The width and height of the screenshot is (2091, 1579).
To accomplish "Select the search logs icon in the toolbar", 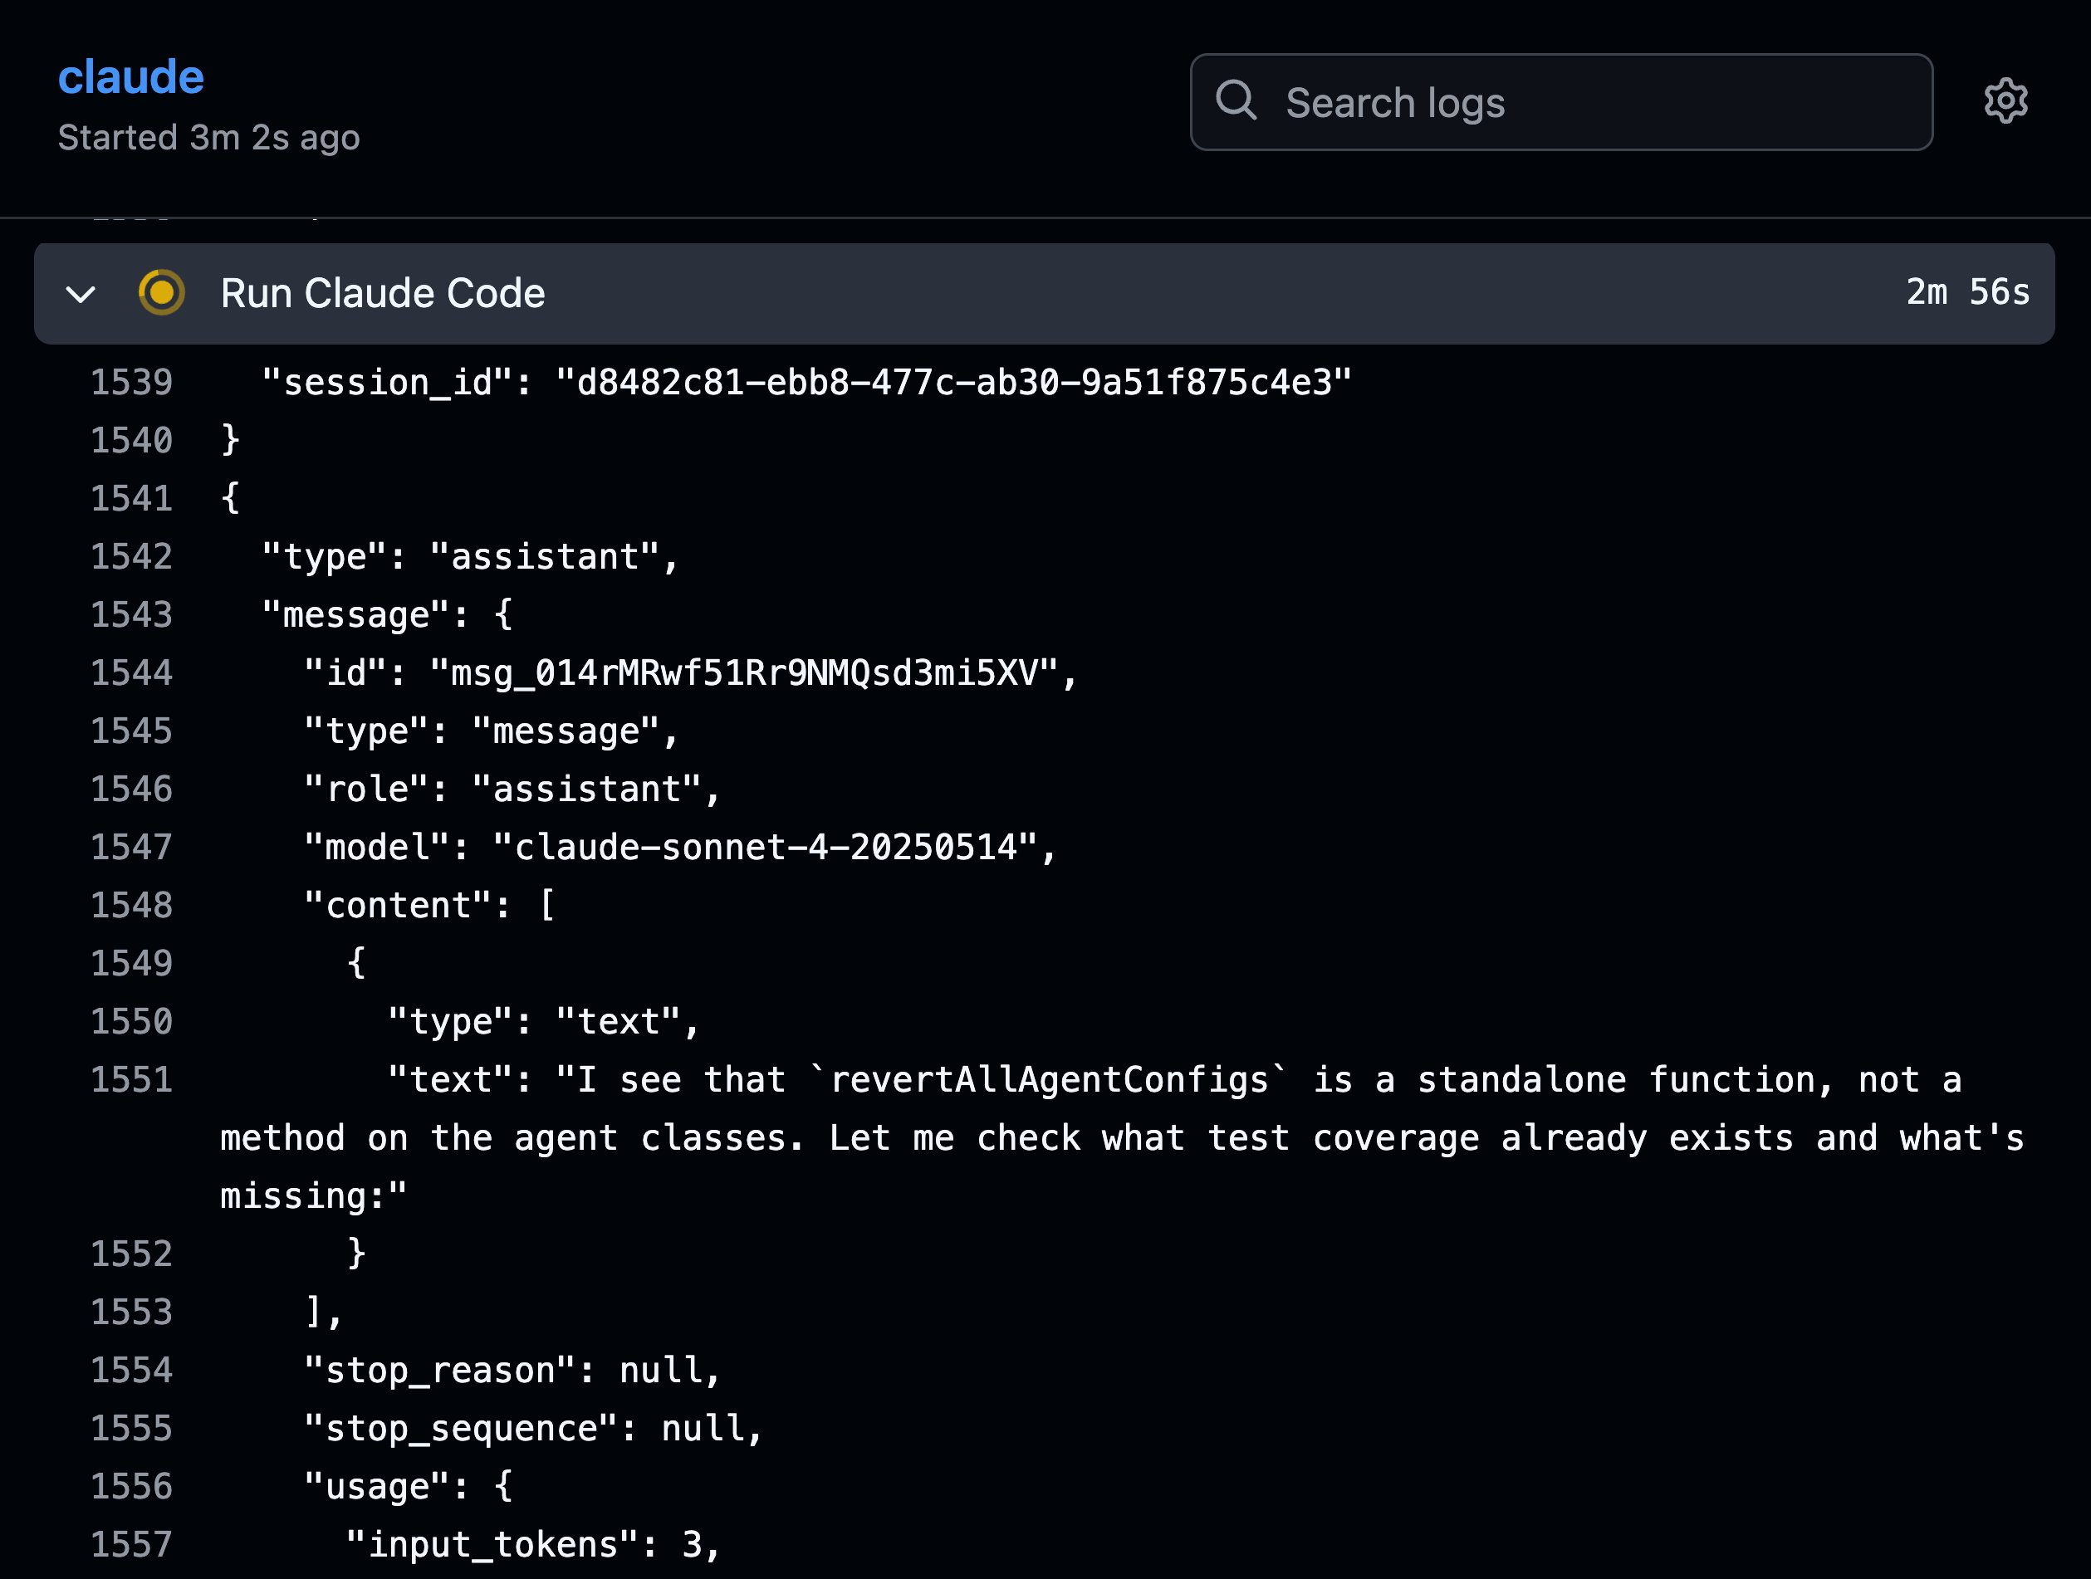I will point(1236,101).
